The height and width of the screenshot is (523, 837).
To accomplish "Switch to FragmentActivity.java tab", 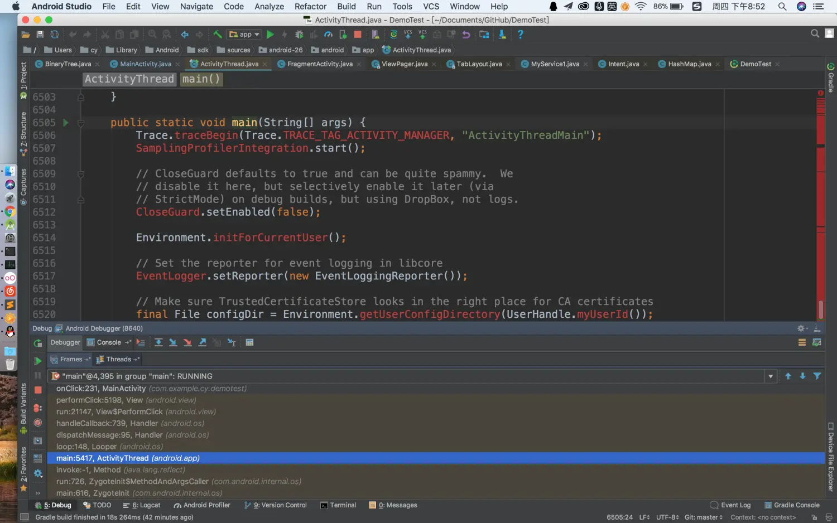I will point(319,64).
